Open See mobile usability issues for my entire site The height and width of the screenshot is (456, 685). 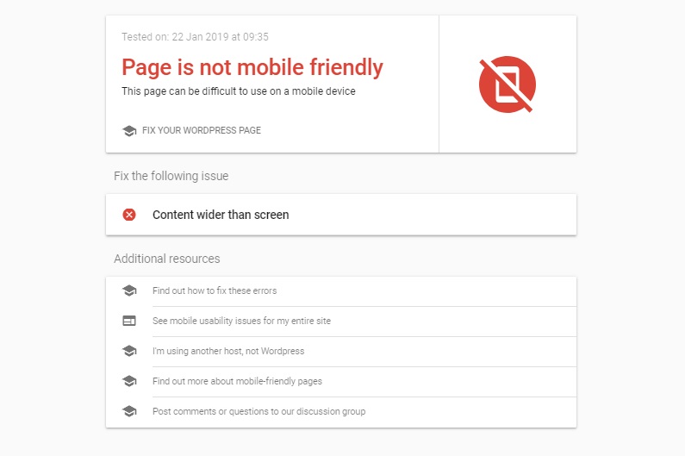click(241, 321)
